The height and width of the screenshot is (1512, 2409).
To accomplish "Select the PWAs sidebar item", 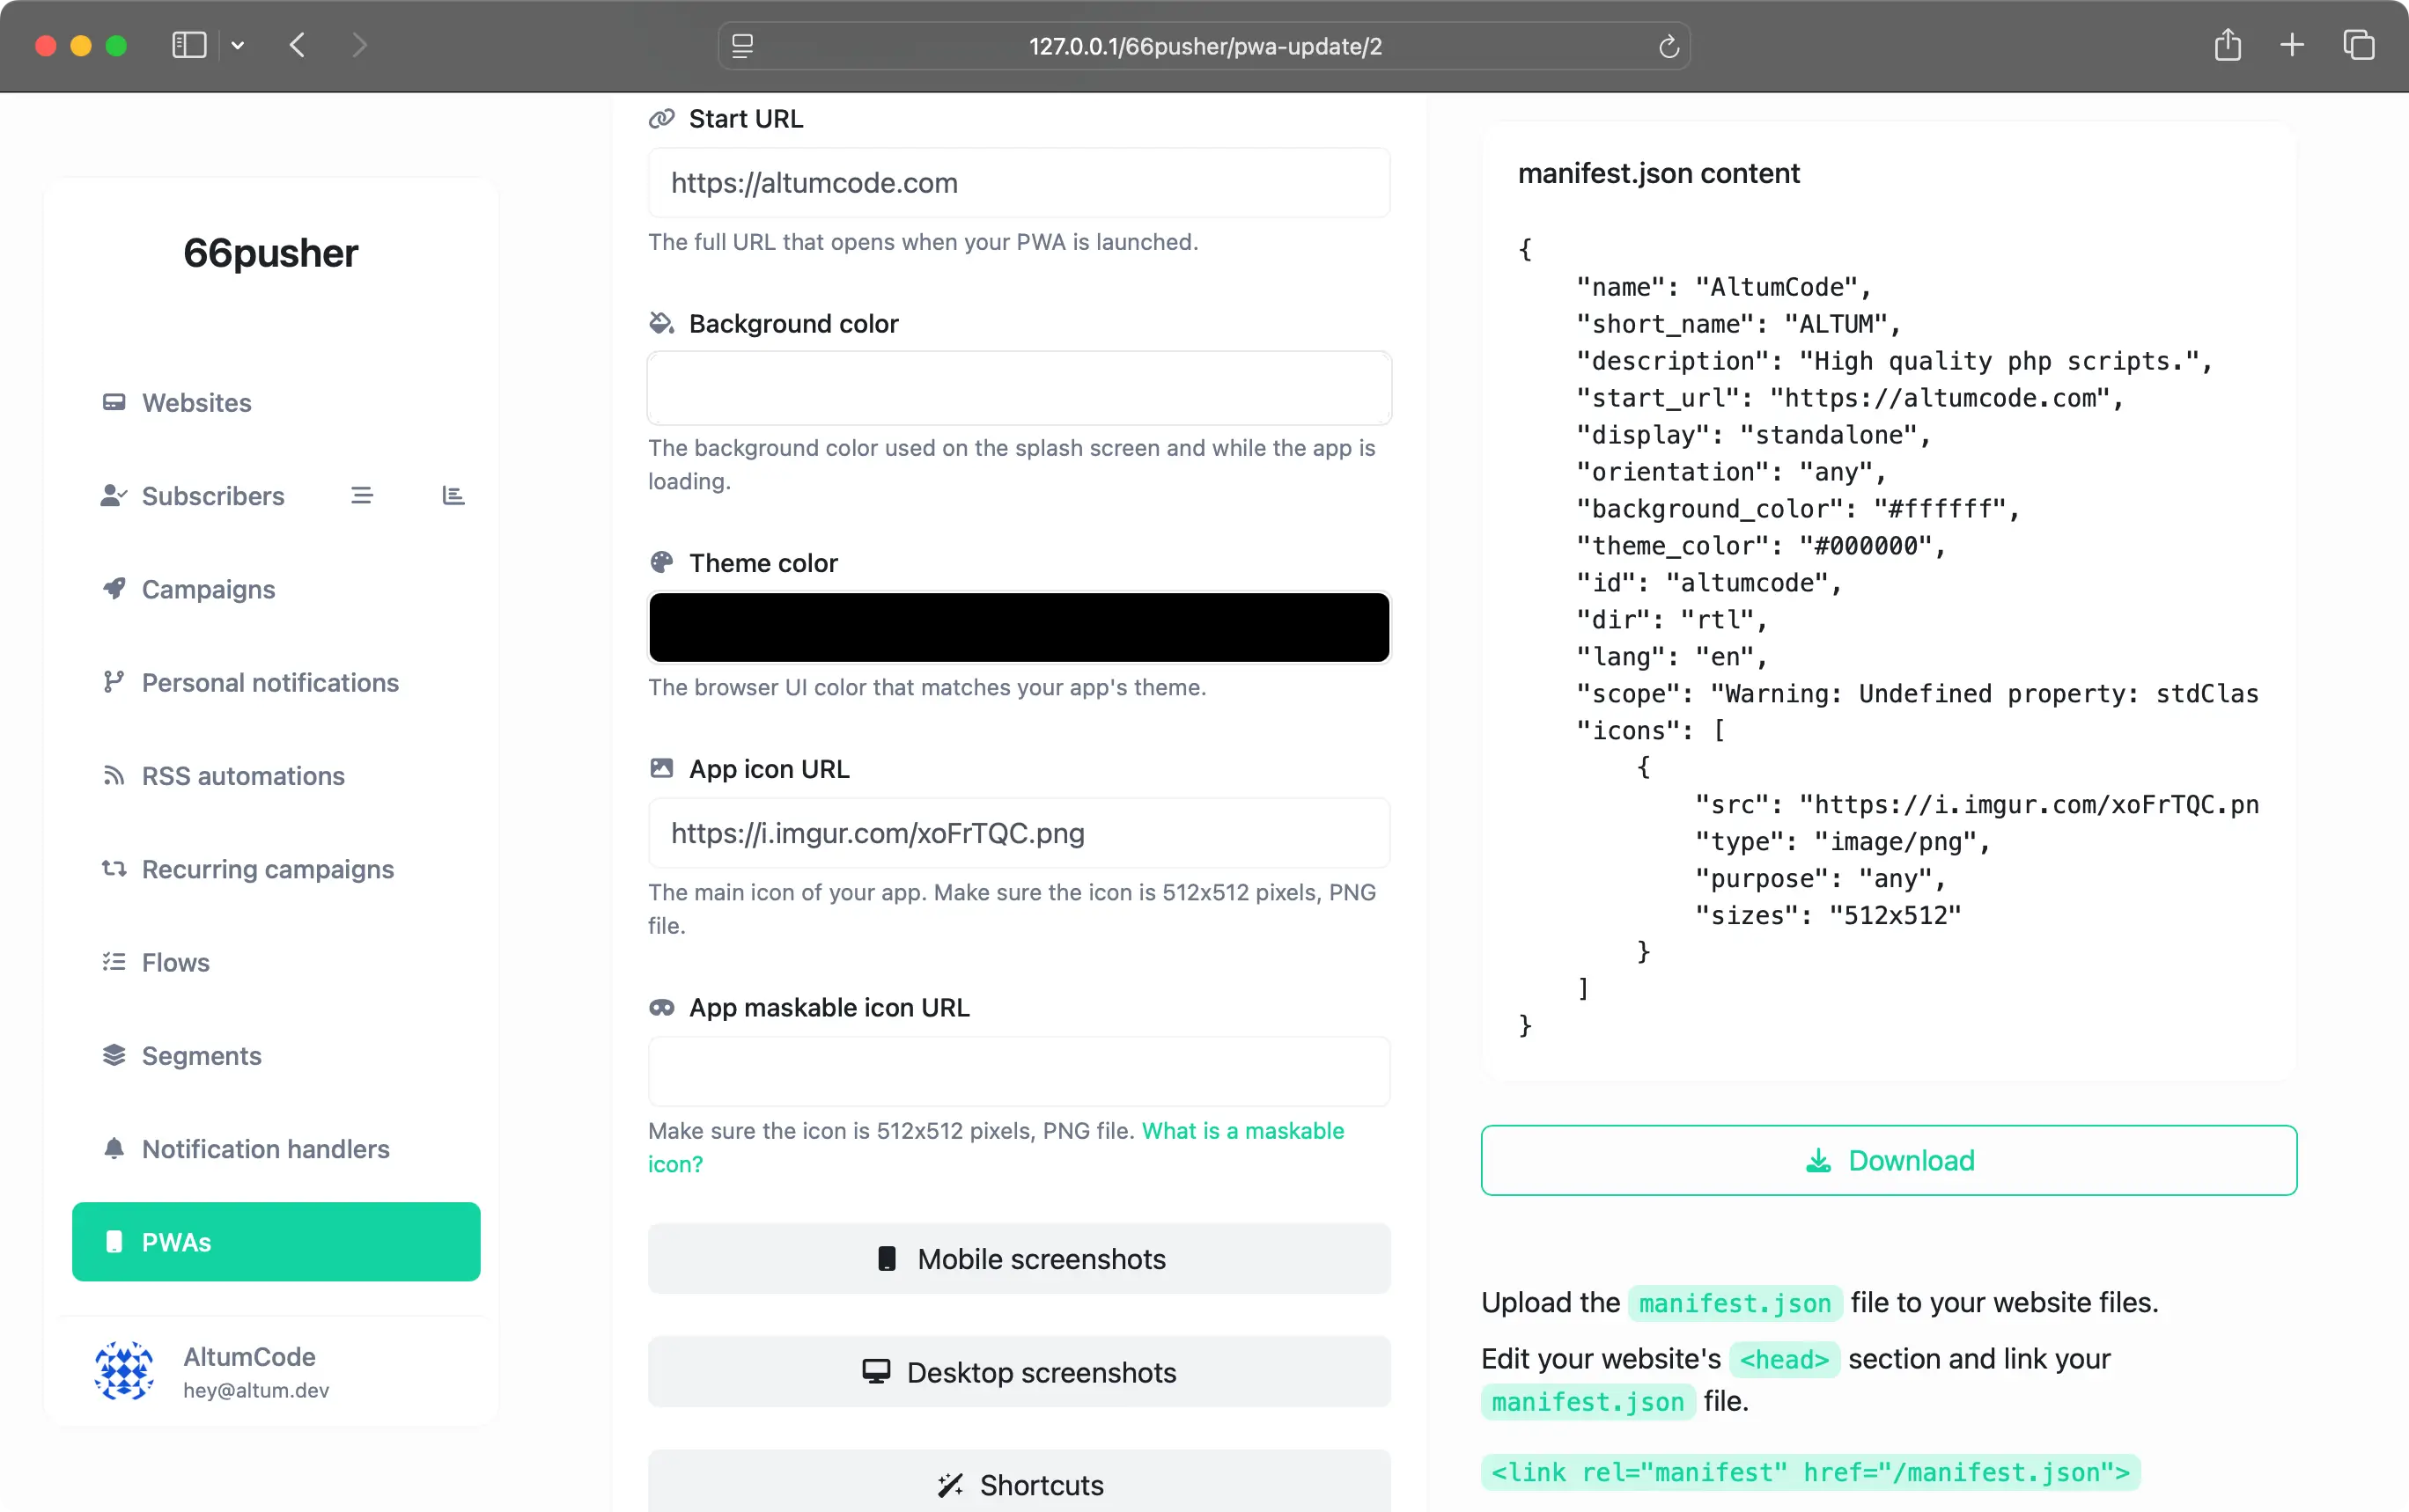I will click(276, 1242).
